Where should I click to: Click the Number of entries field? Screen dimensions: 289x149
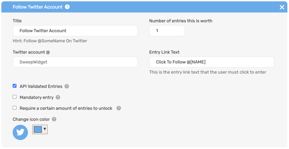tap(167, 31)
